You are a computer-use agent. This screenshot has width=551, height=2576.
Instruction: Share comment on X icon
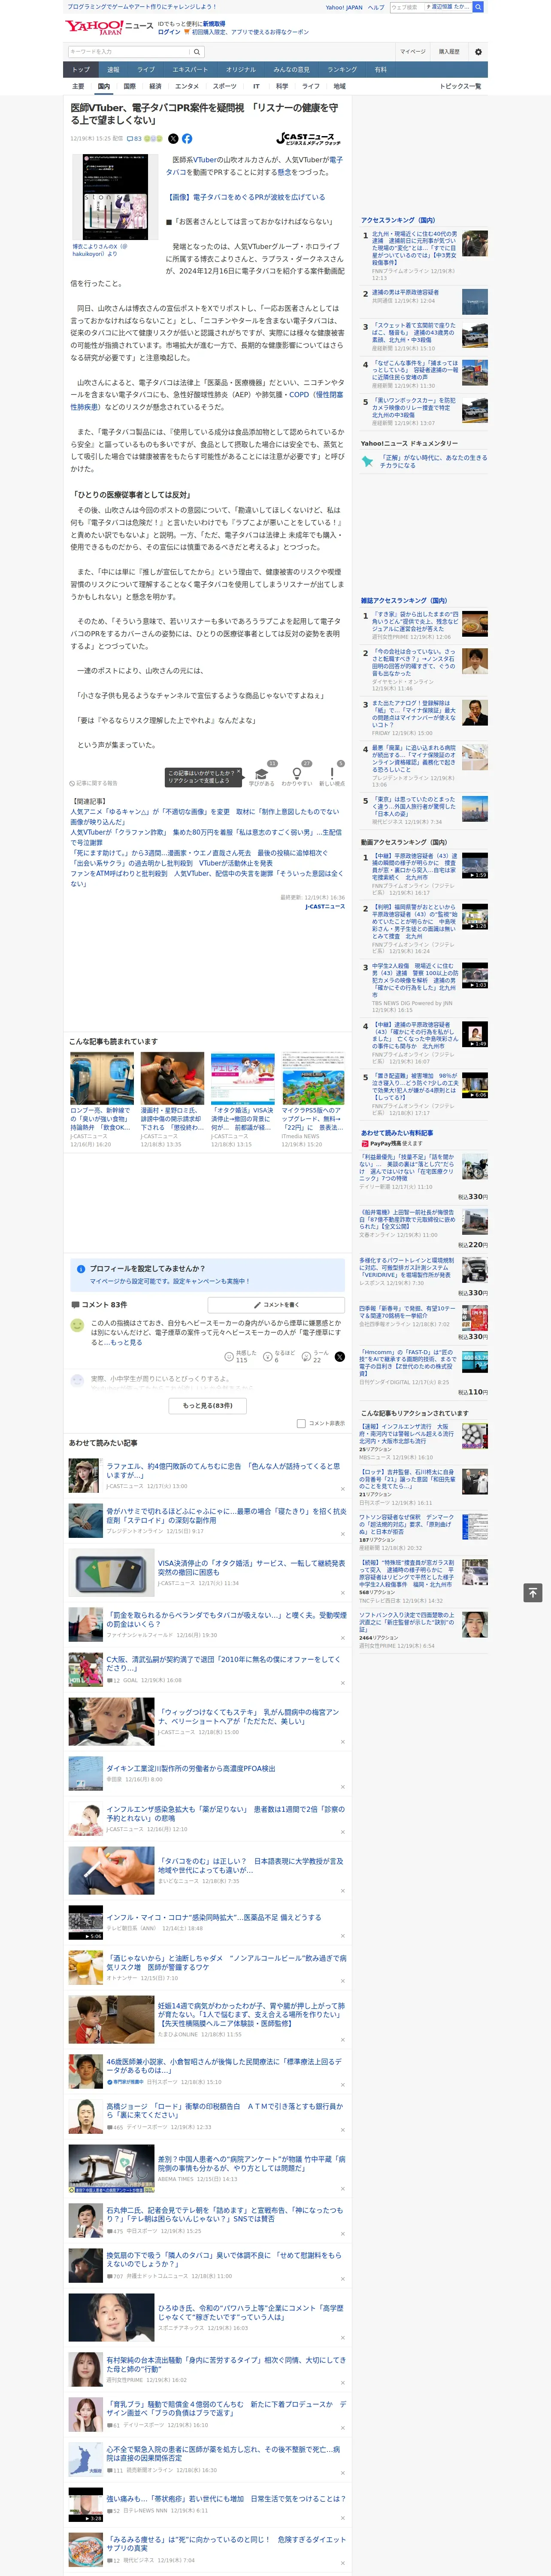(x=340, y=1357)
